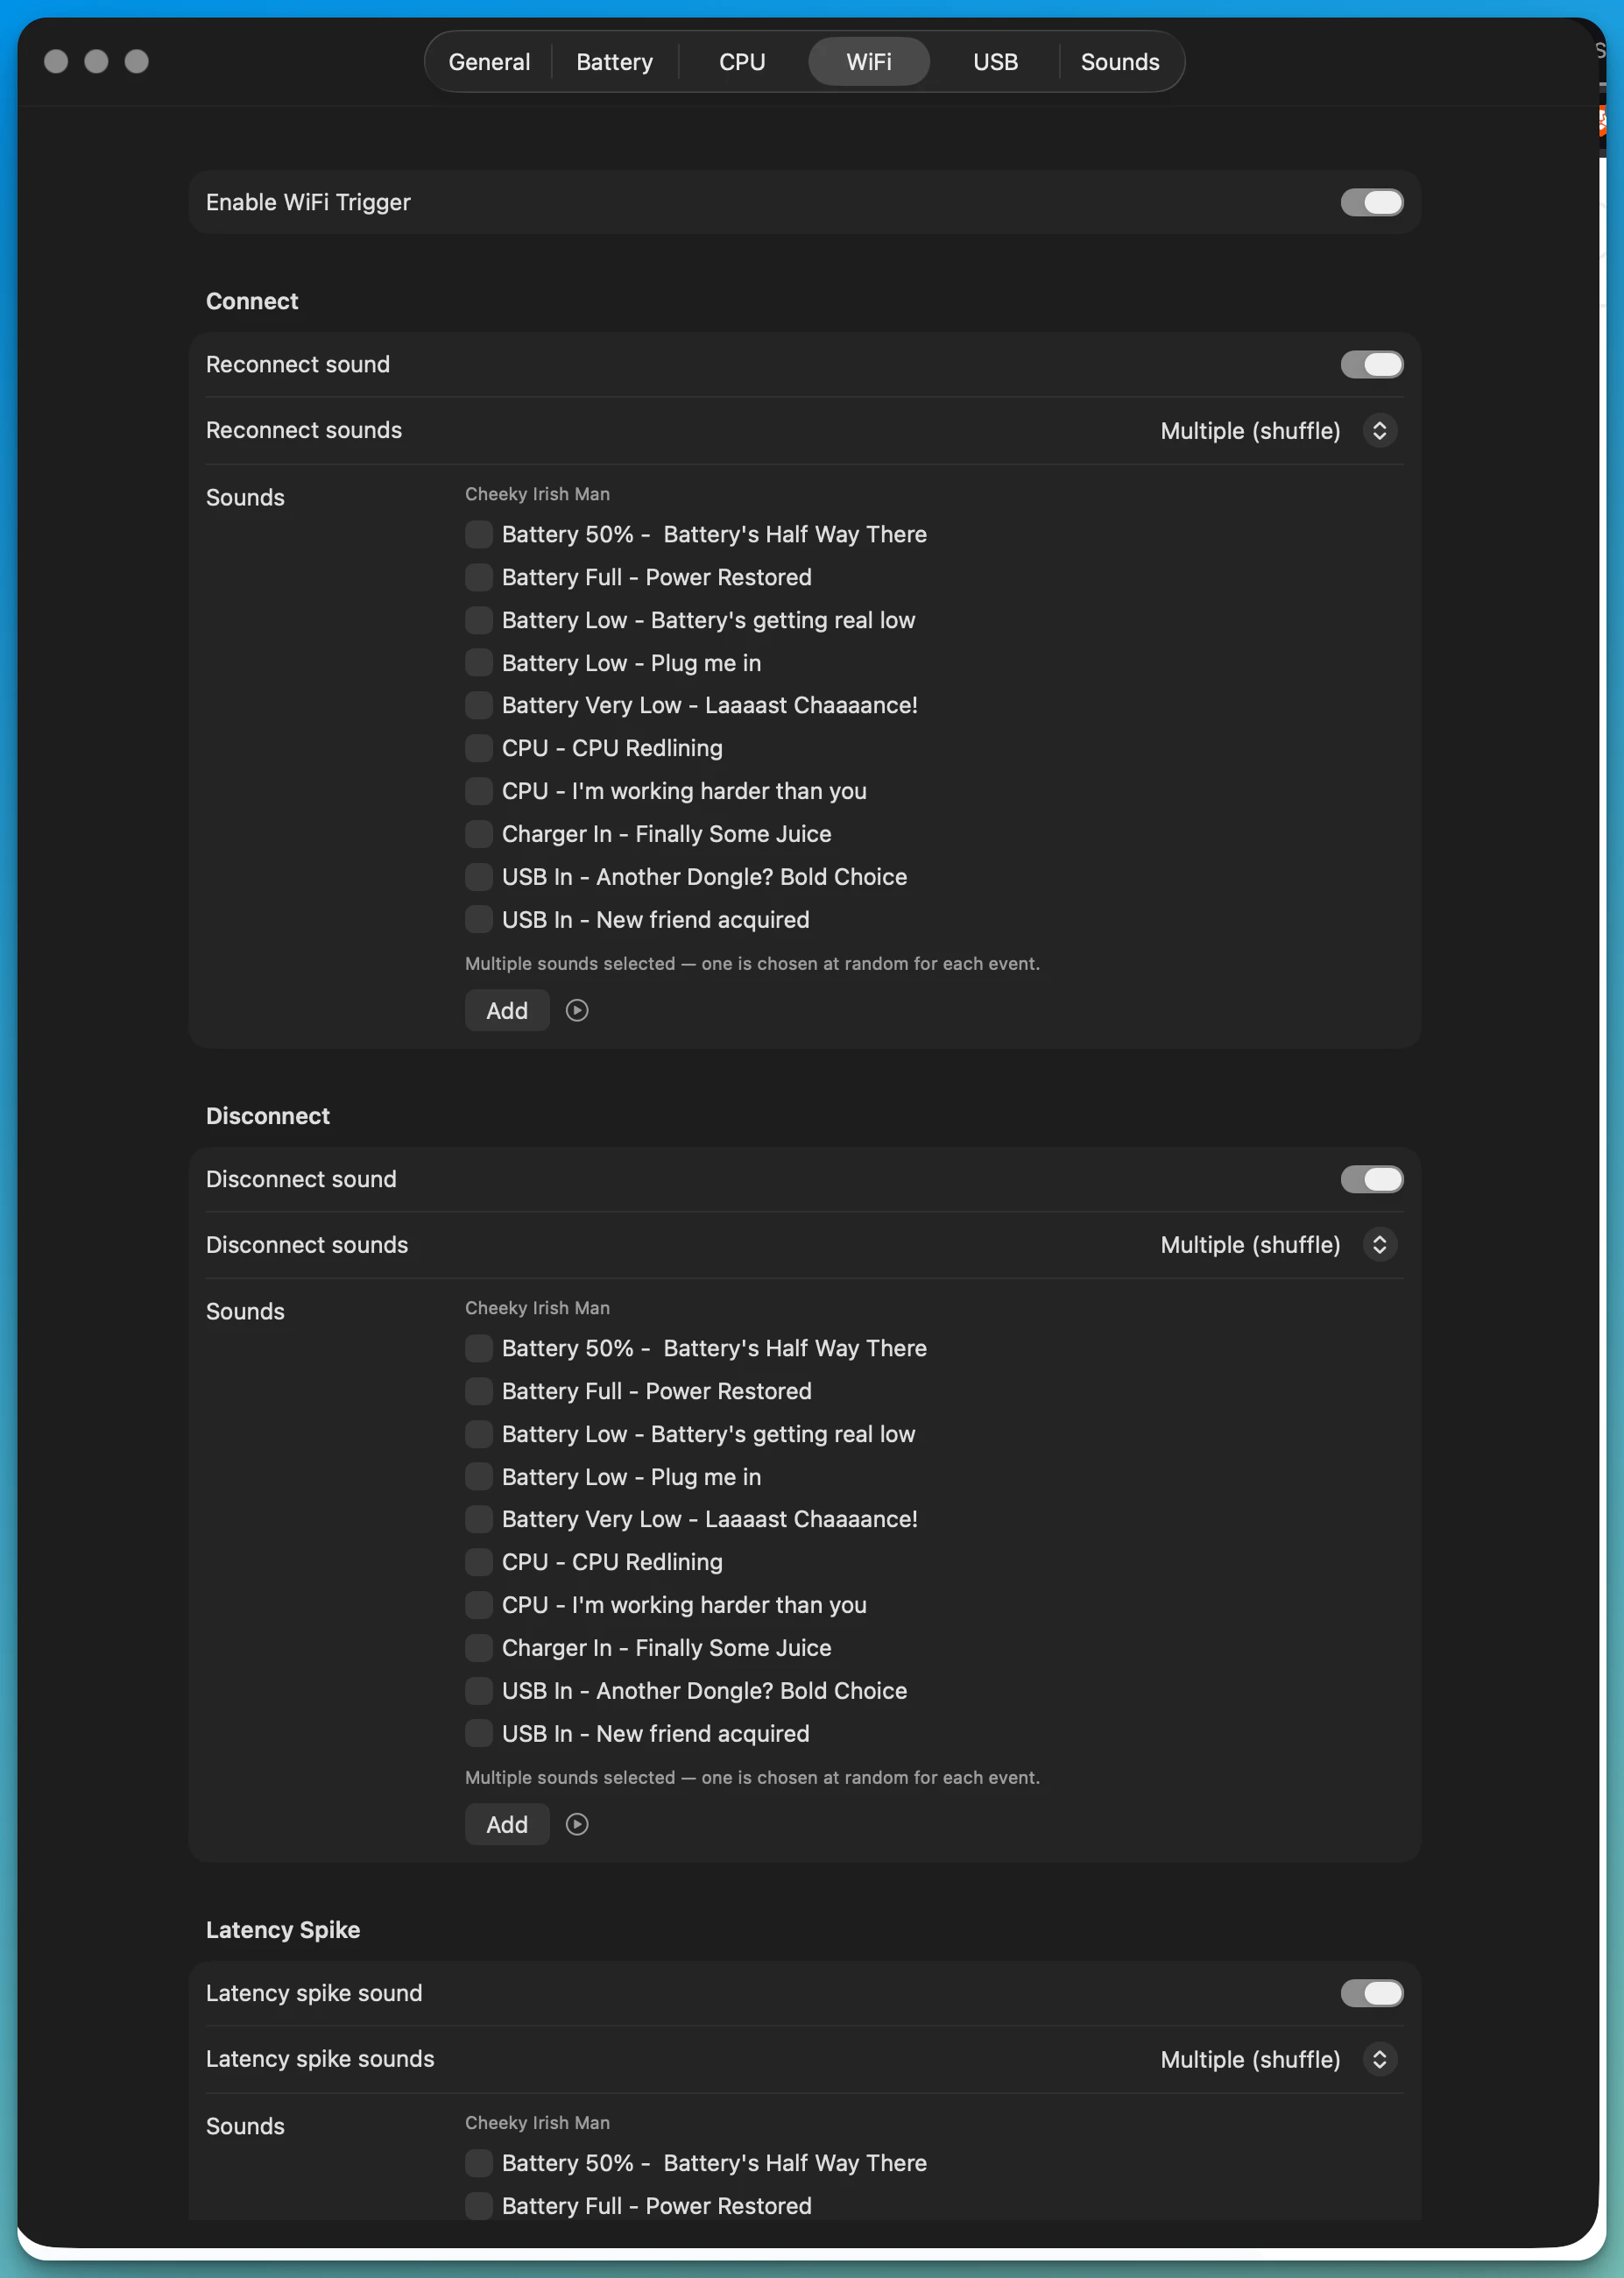Go to the USB tab
The width and height of the screenshot is (1624, 2278).
tap(995, 62)
